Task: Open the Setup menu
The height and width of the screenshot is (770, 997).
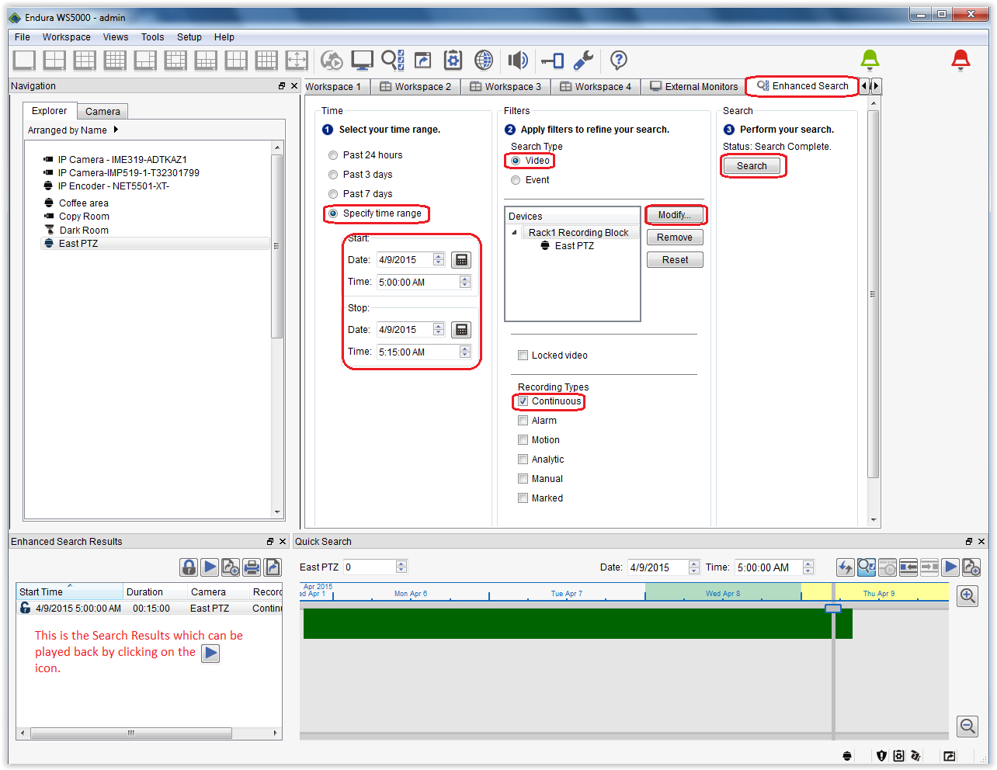Action: (x=189, y=36)
